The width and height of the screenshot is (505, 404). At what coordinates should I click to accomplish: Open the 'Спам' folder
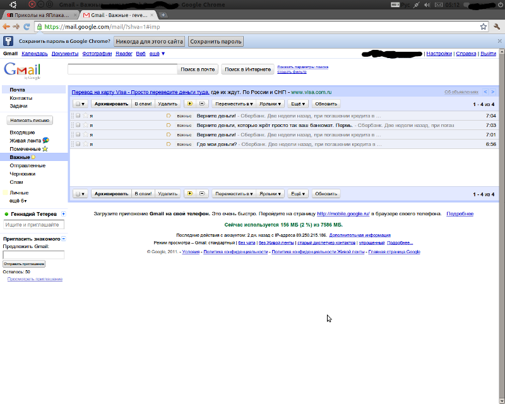click(16, 182)
